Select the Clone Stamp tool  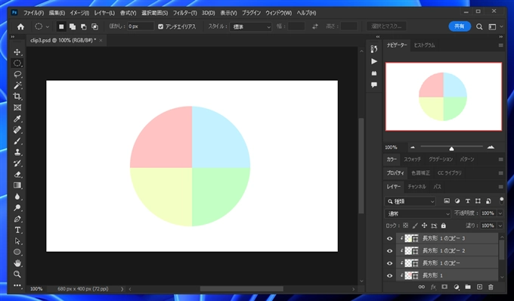click(x=17, y=152)
